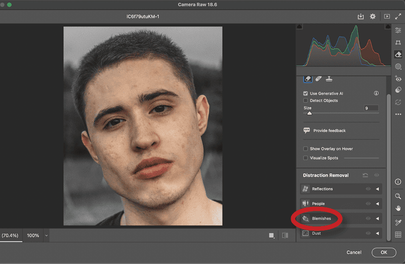This screenshot has width=405, height=264.
Task: Toggle Distraction Removal visibility eye
Action: point(377,175)
